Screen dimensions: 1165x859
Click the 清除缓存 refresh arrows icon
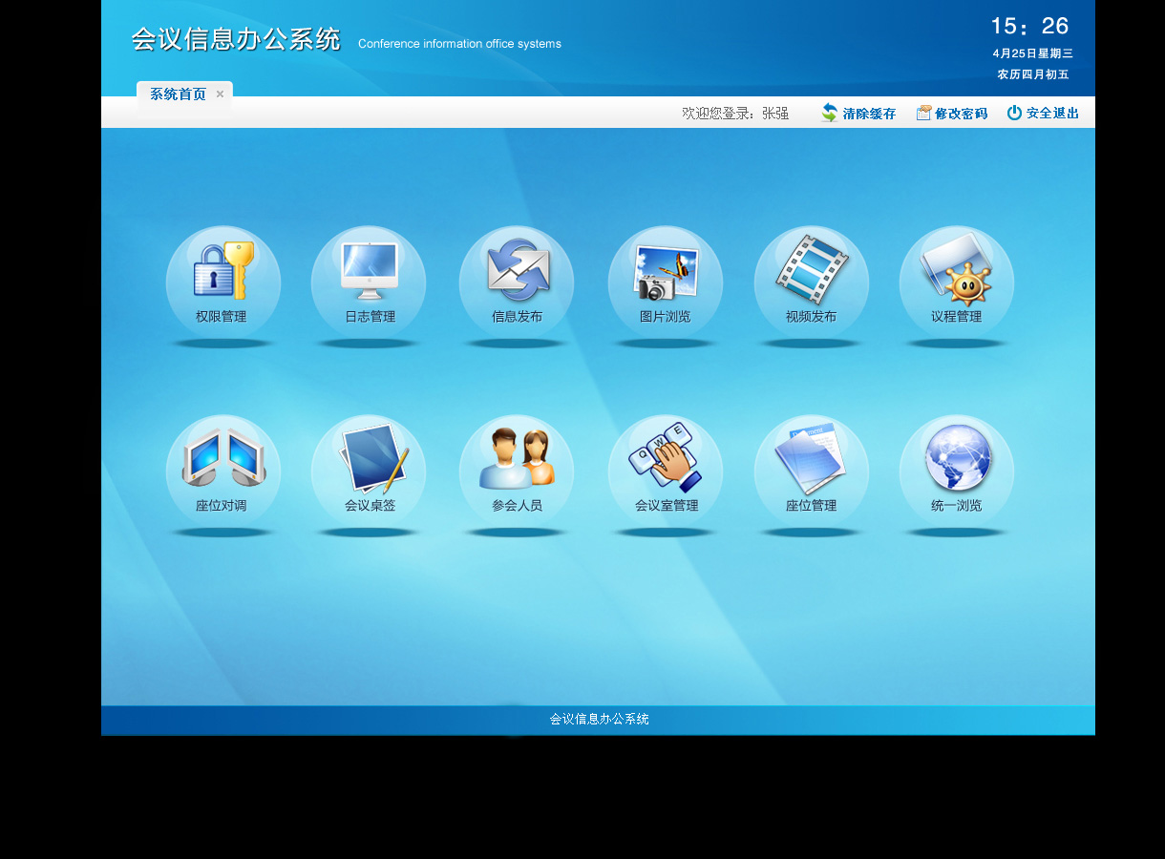tap(829, 113)
